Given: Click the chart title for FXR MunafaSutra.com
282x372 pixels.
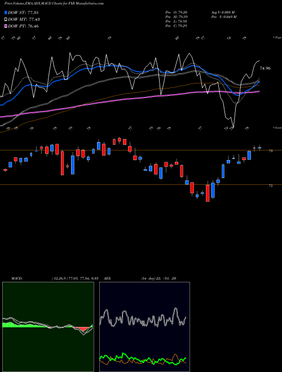Looking at the screenshot, I should pos(54,3).
